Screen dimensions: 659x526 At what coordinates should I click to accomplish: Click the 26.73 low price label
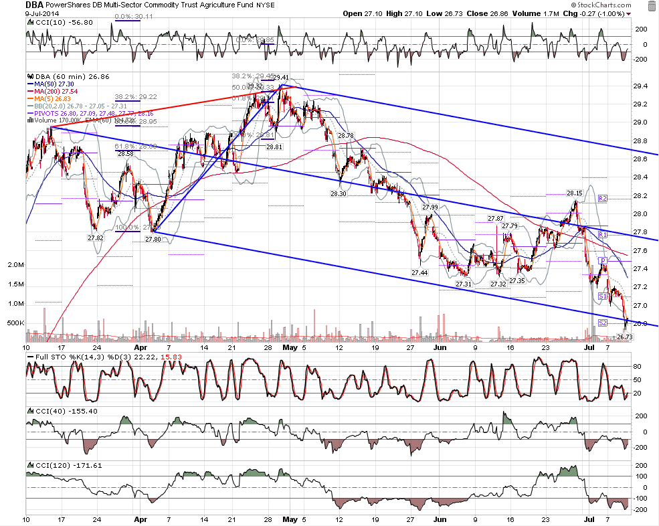coord(624,337)
